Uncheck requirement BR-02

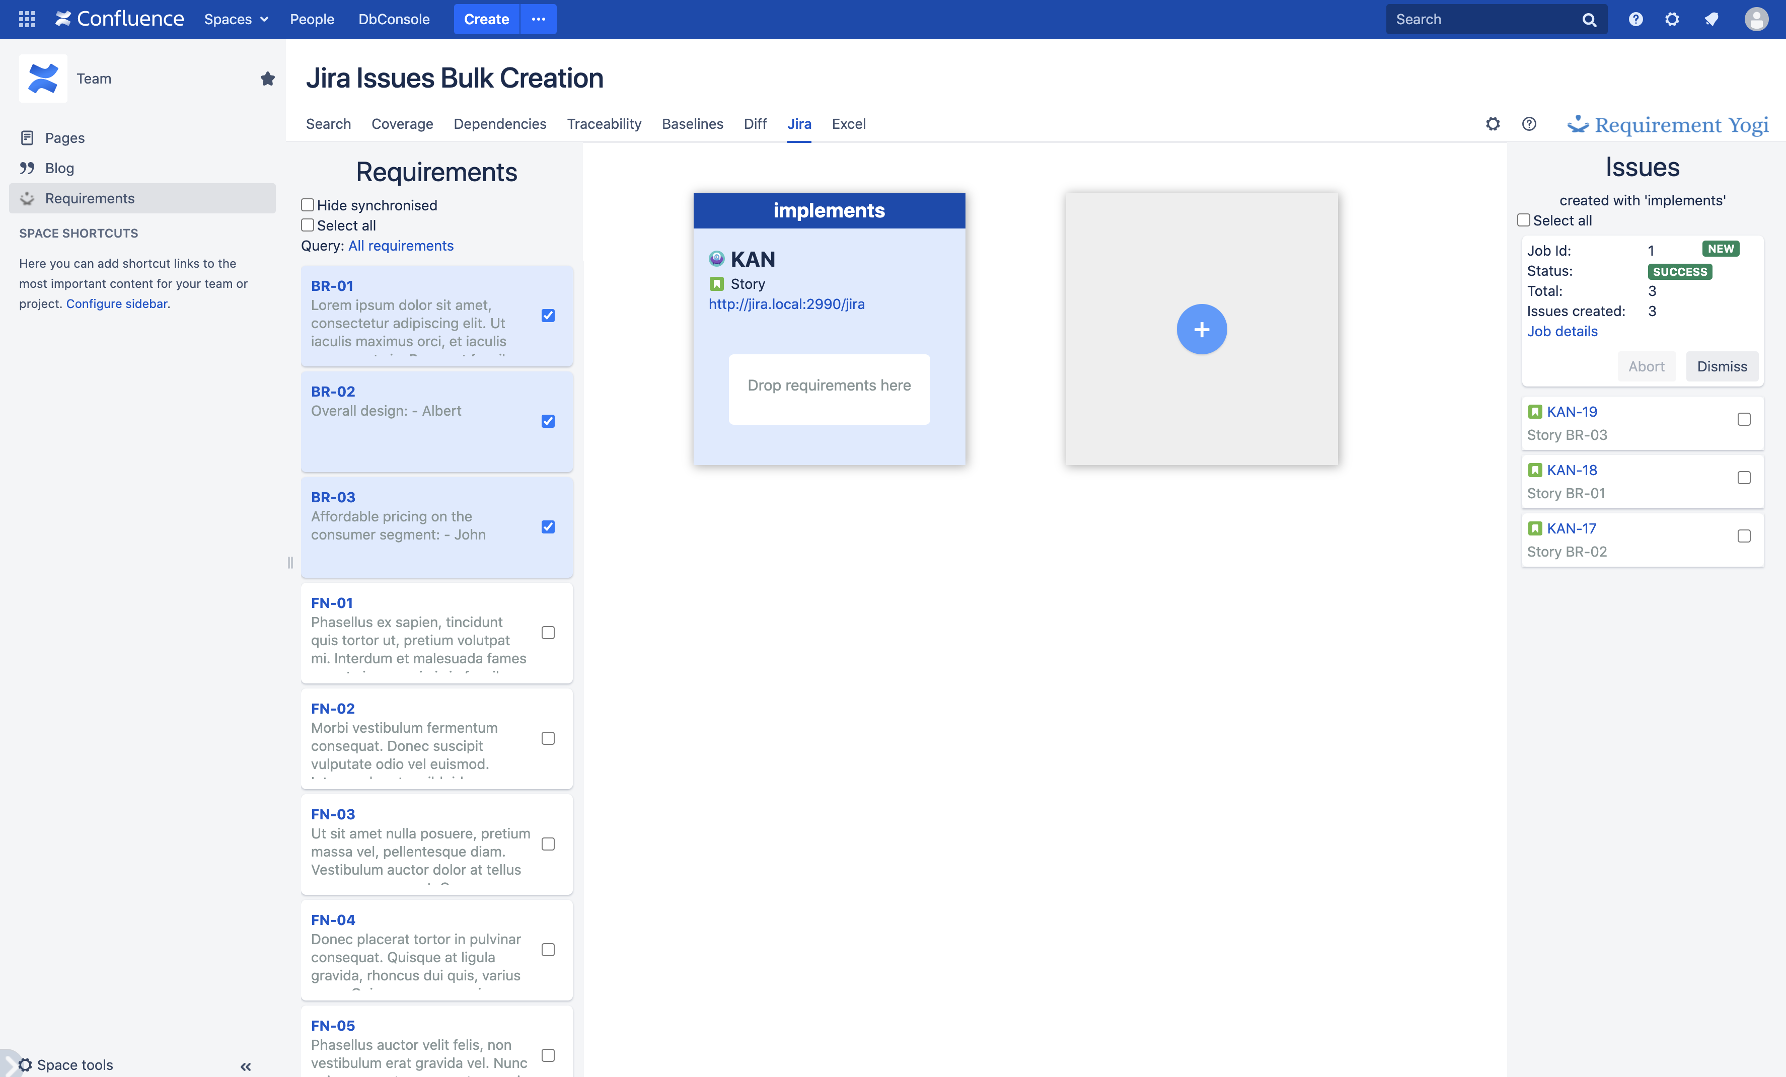[548, 421]
